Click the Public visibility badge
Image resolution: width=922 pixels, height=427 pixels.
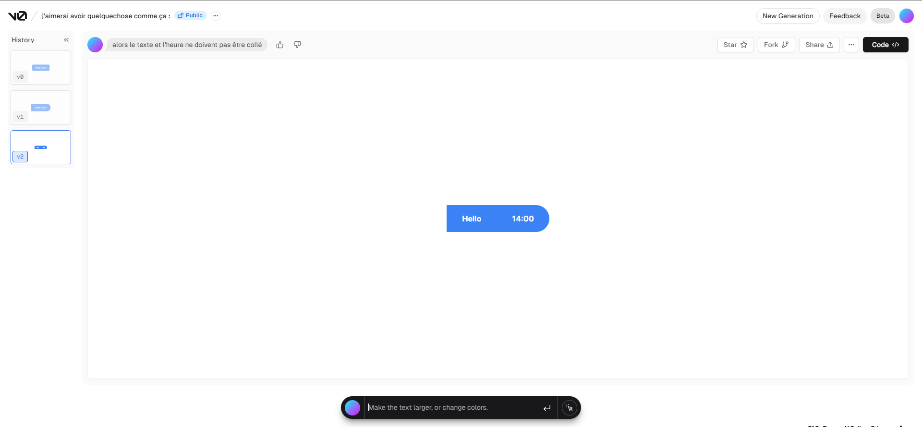(x=191, y=15)
